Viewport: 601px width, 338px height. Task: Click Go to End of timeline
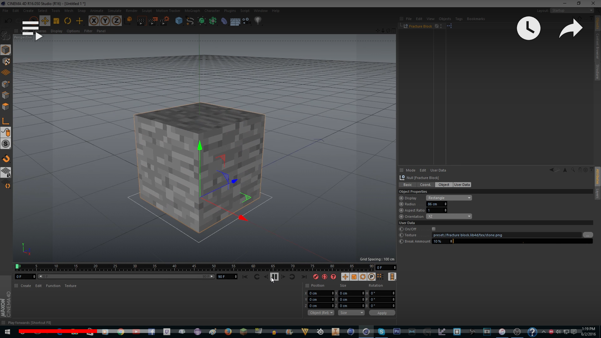(304, 277)
